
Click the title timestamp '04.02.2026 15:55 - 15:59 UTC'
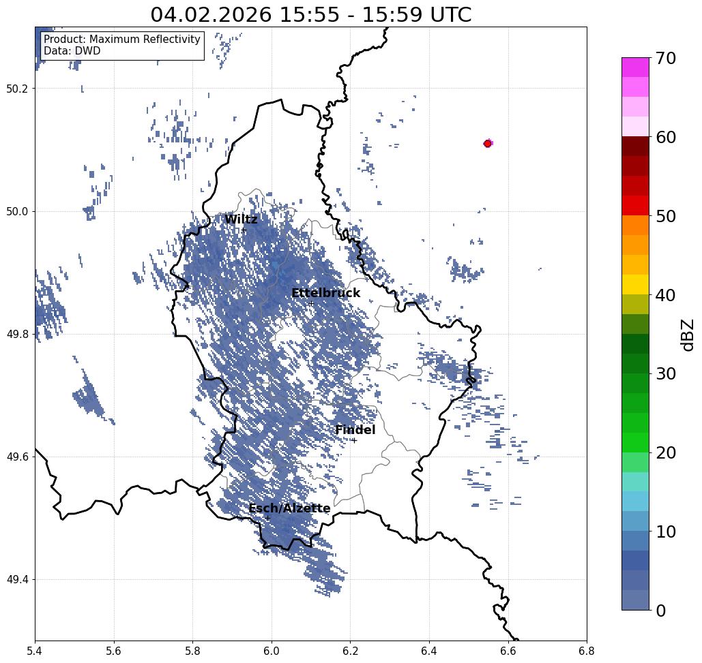click(310, 14)
